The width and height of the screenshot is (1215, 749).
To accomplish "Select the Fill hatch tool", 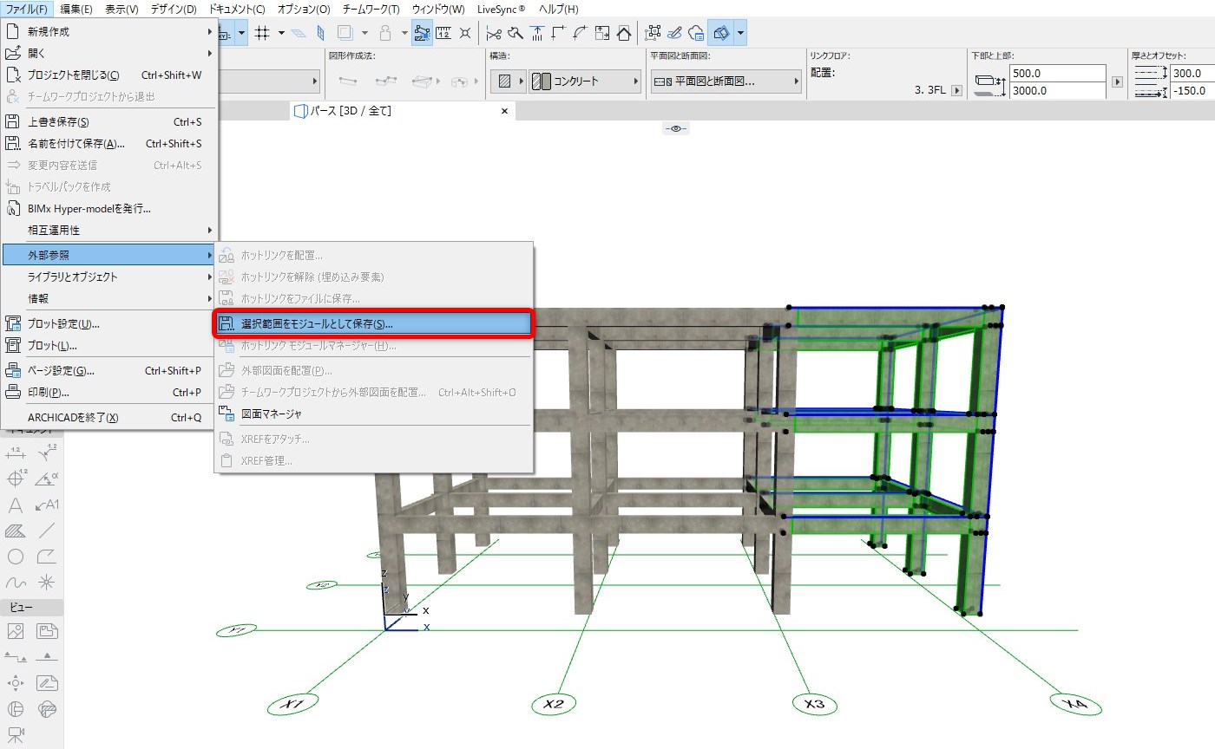I will [15, 531].
